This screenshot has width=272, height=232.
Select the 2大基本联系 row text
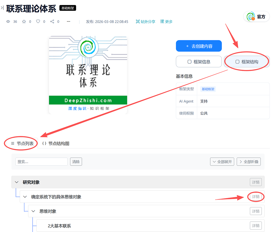coord(59,226)
